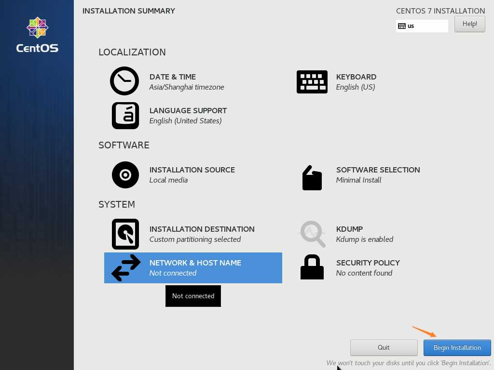
Task: Open INSTALLATION DESTINATION heading
Action: pos(202,229)
